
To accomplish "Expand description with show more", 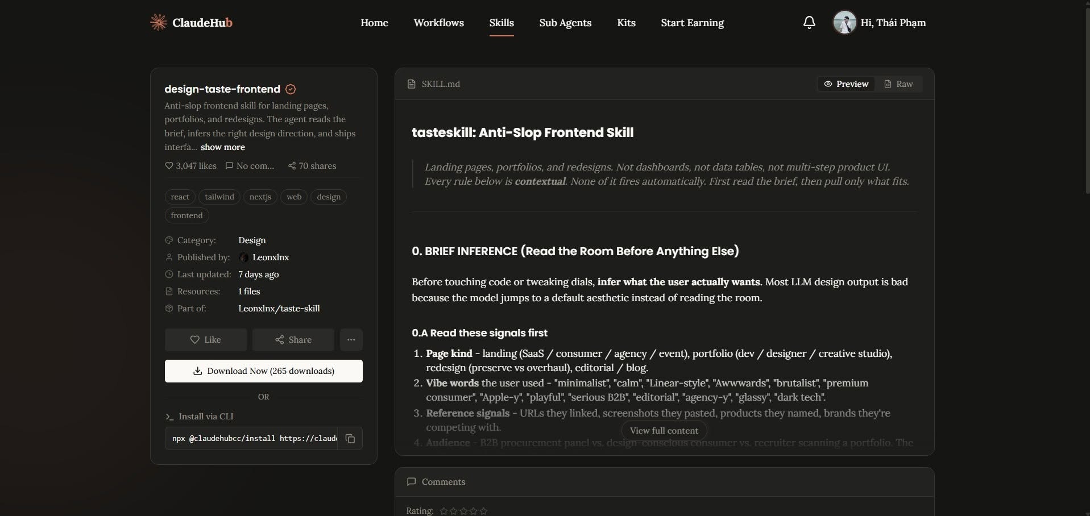I will (x=223, y=147).
